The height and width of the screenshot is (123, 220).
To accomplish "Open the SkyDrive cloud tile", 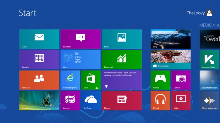I will click(x=91, y=101).
